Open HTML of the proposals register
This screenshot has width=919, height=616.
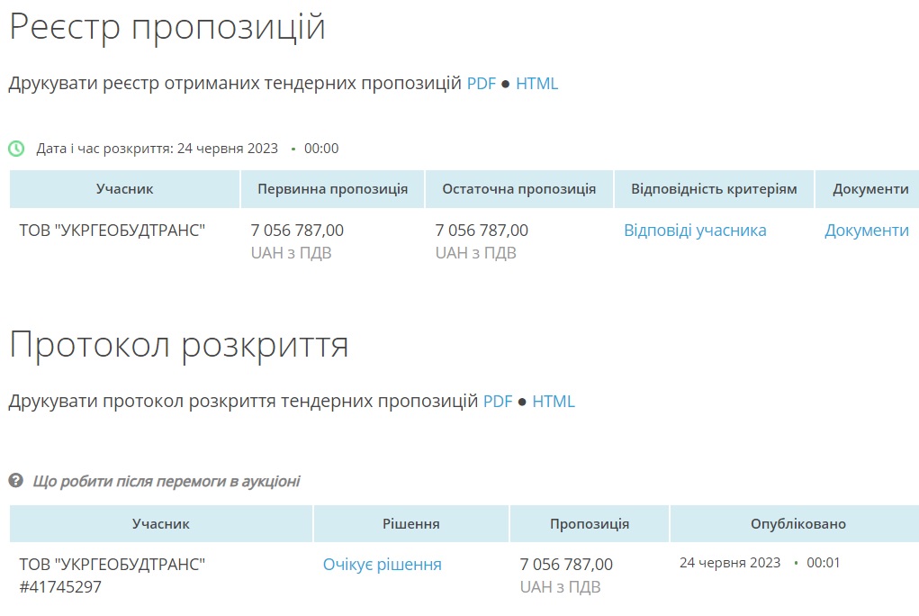click(x=536, y=84)
